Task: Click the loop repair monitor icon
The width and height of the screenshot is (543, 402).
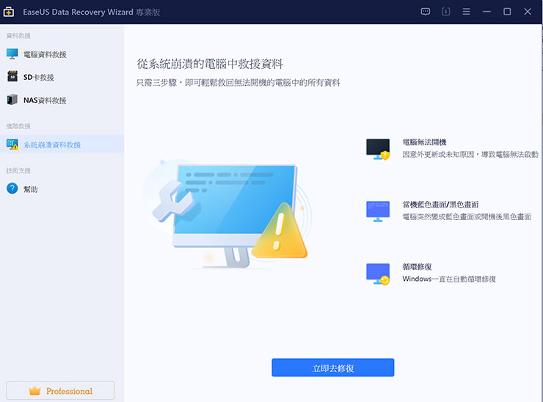Action: pos(378,274)
